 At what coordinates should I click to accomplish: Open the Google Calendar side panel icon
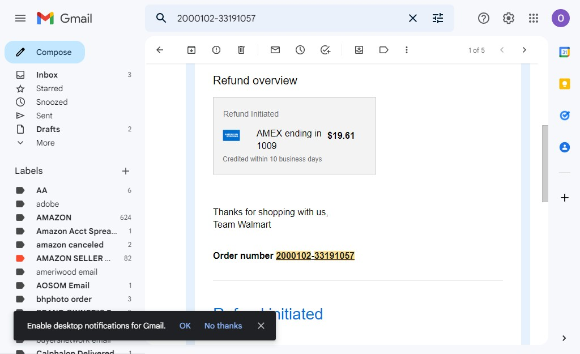[x=565, y=52]
